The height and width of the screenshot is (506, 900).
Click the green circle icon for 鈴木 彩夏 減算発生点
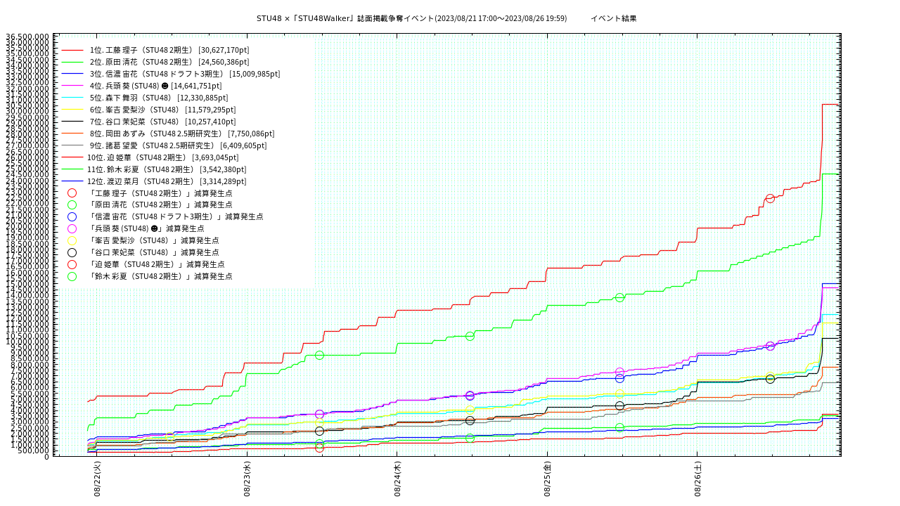pos(72,277)
